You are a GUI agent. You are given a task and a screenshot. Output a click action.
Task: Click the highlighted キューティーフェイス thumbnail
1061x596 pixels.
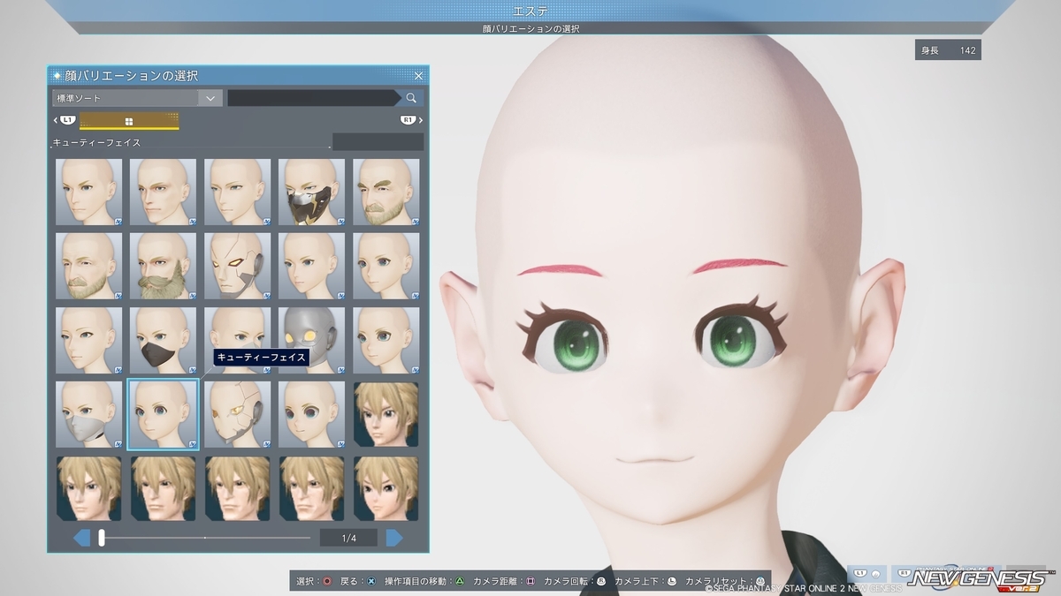[x=164, y=414]
